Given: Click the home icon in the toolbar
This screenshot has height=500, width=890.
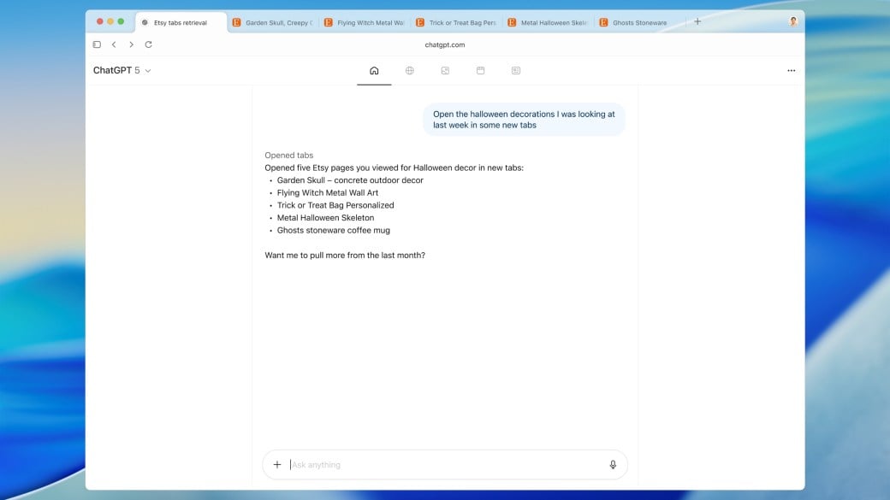Looking at the screenshot, I should click(x=374, y=71).
